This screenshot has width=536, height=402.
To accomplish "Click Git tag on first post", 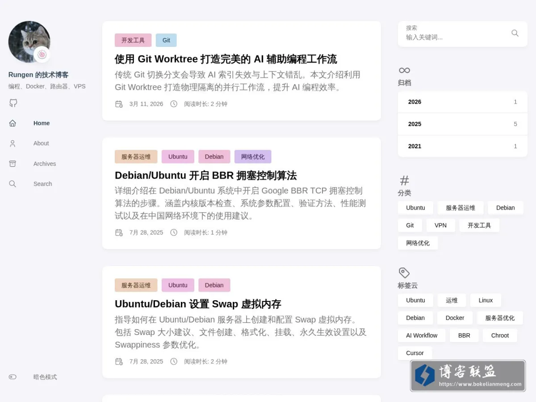I will 166,40.
